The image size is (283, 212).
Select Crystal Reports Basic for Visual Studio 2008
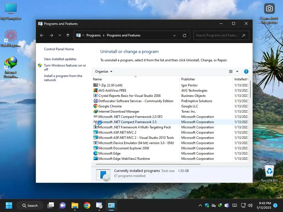pos(129,96)
